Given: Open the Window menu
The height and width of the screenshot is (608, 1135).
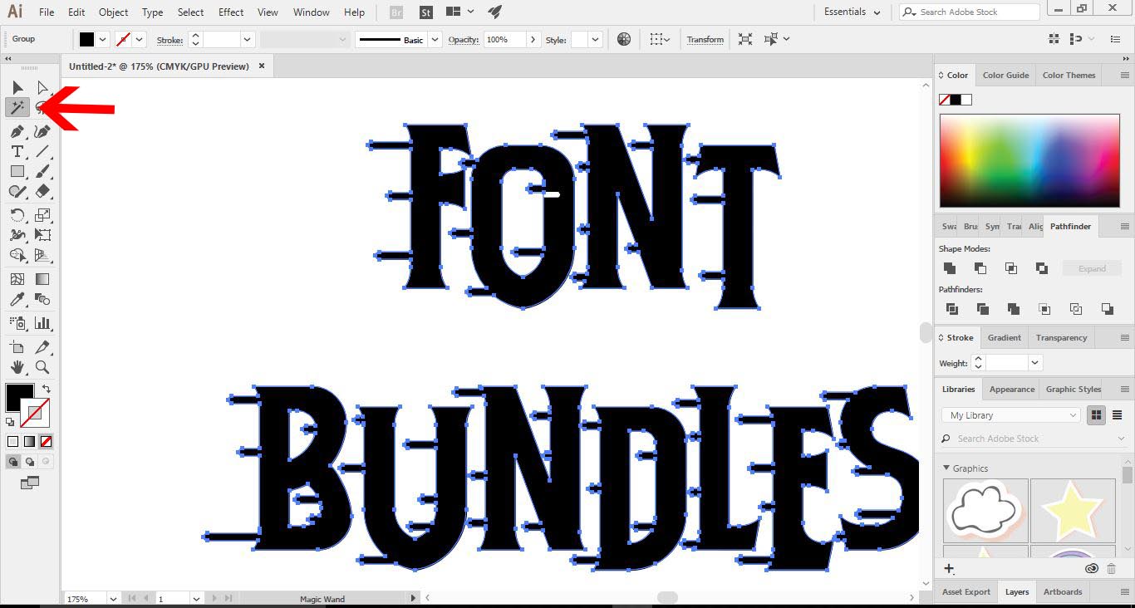Looking at the screenshot, I should tap(312, 12).
